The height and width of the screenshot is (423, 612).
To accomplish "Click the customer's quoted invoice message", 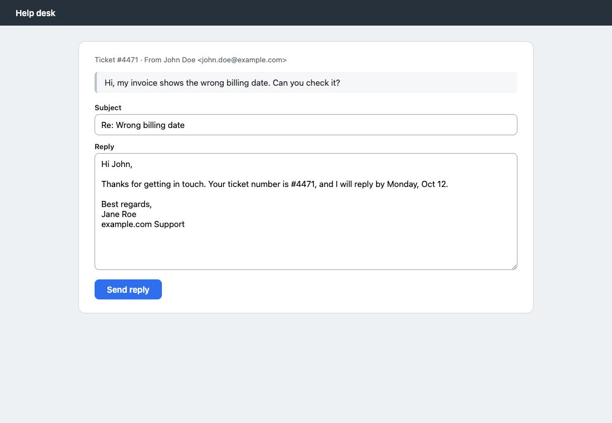I will [x=305, y=83].
